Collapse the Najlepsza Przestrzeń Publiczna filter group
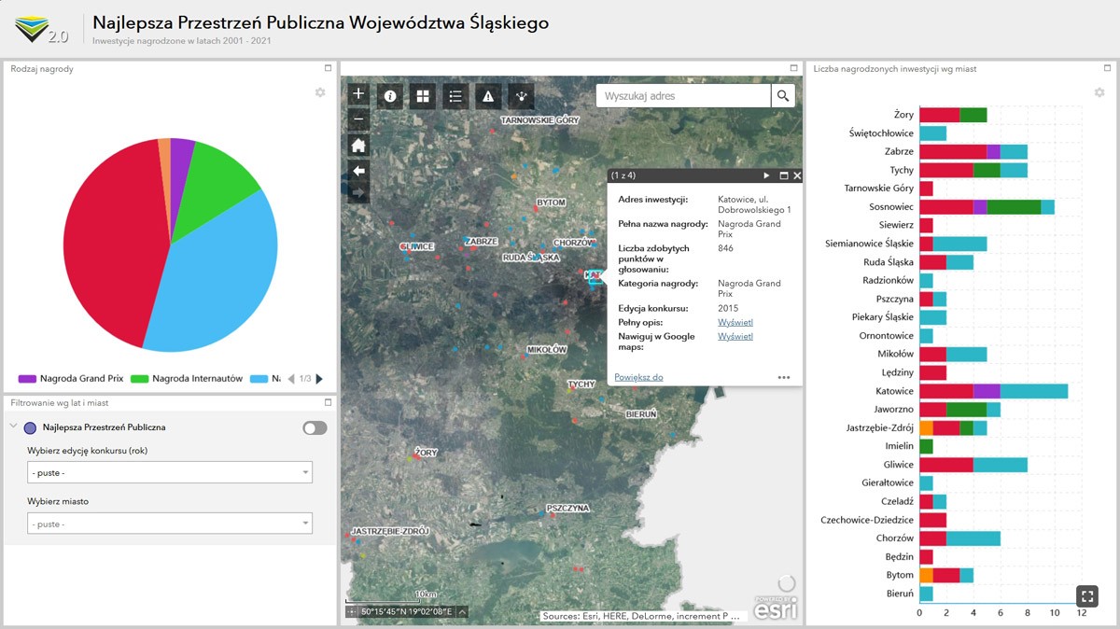1120x629 pixels. (14, 427)
